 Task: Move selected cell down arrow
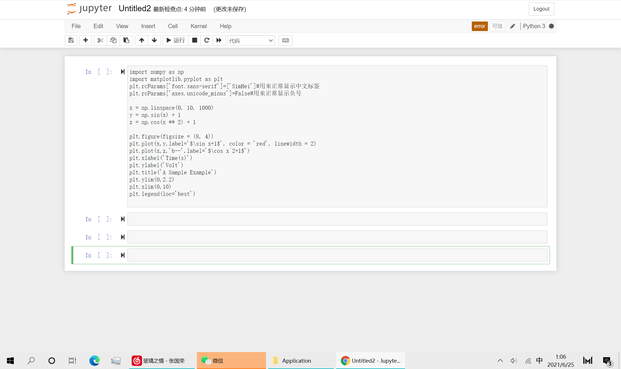tap(154, 40)
